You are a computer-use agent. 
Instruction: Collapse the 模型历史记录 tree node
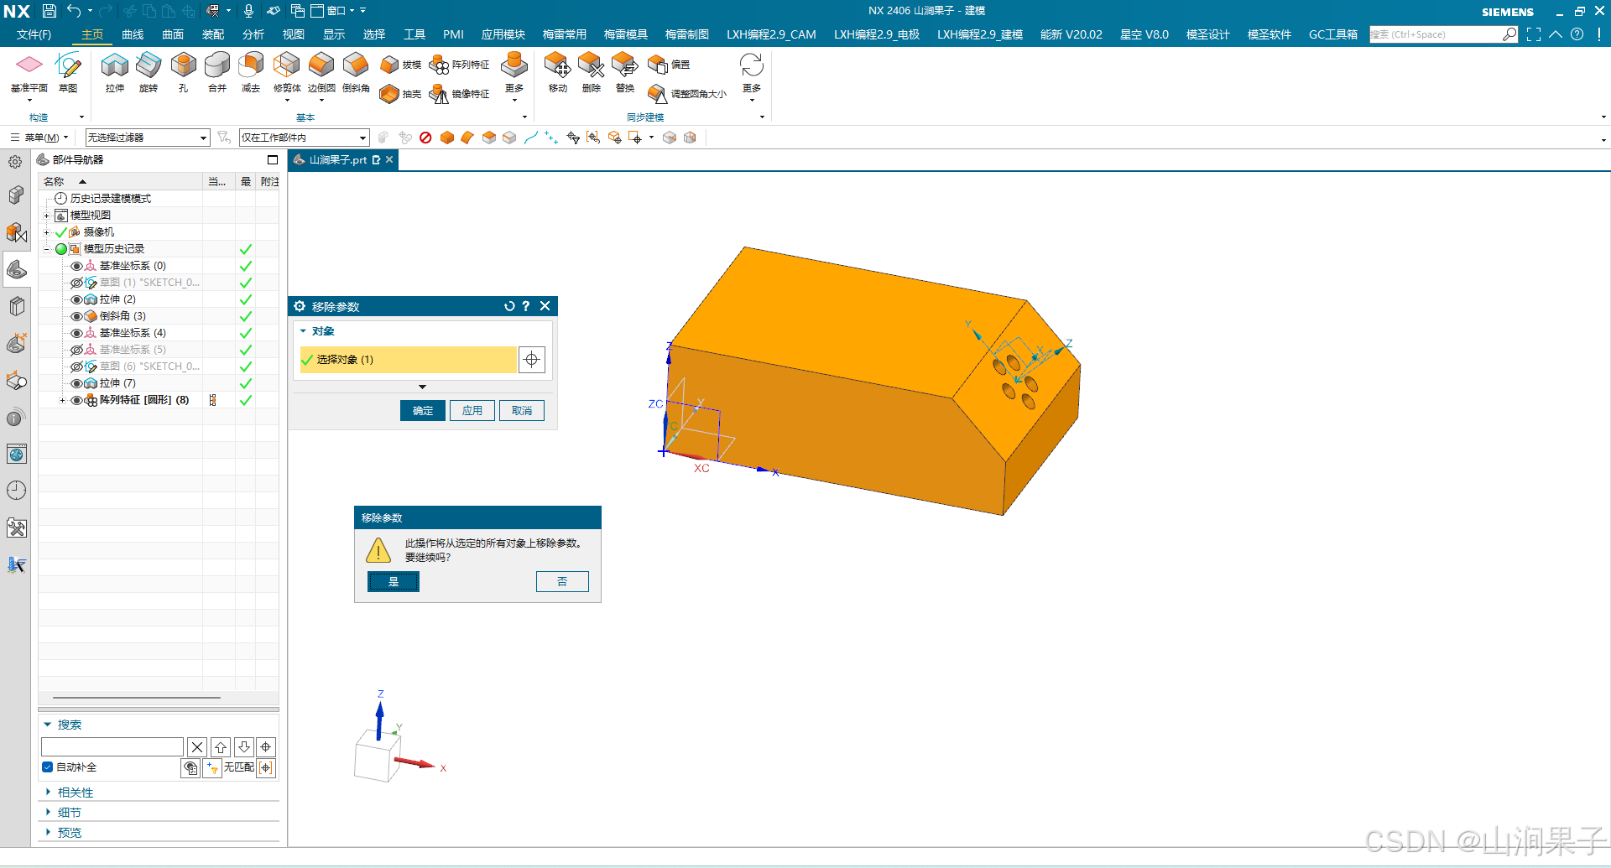click(x=47, y=249)
